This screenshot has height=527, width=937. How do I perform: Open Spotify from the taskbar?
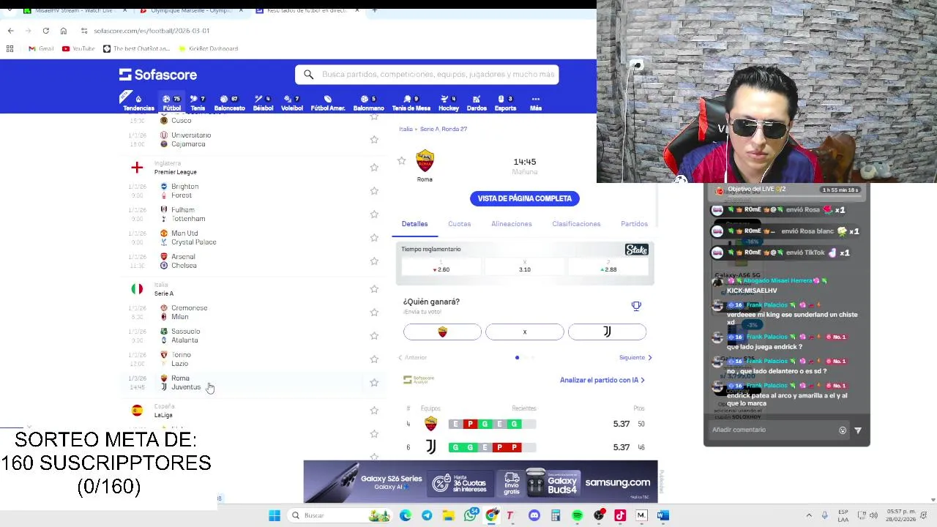pyautogui.click(x=578, y=515)
